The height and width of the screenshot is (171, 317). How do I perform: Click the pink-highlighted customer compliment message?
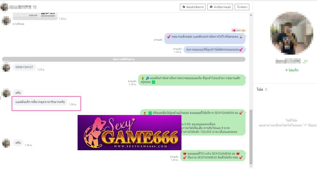[40, 102]
